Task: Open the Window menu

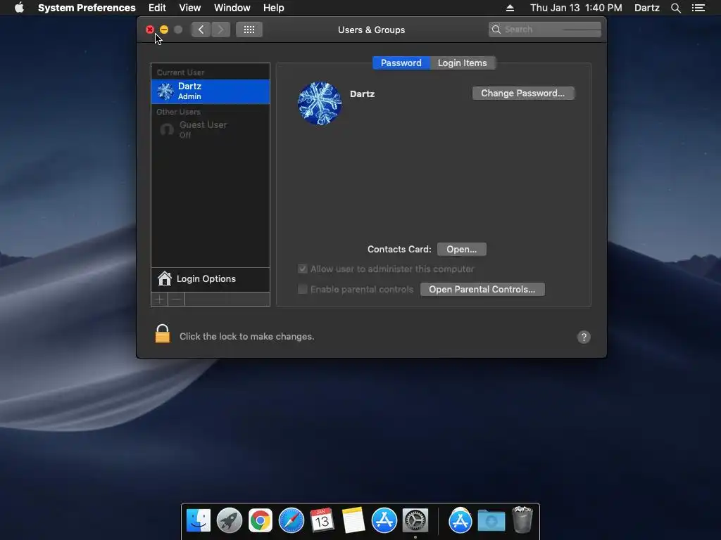Action: 232,8
